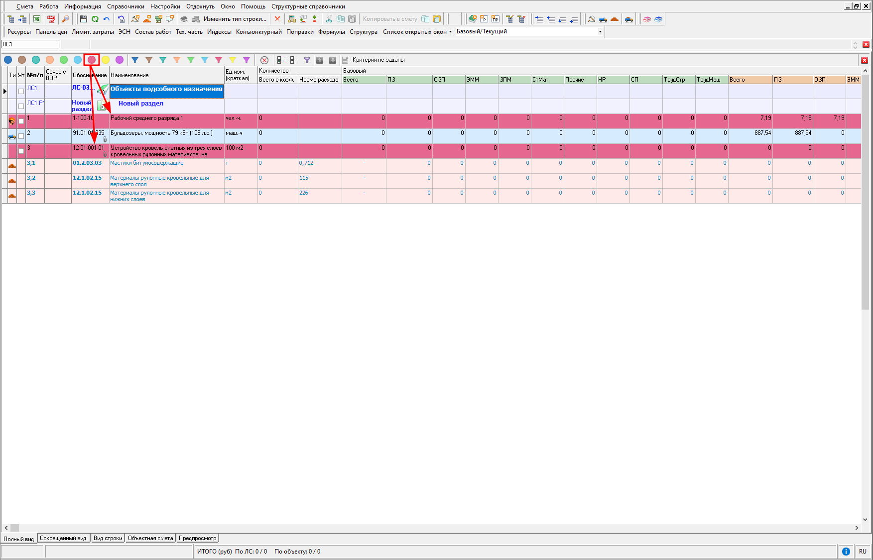
Task: Switch to the Объектная смета tab
Action: click(x=150, y=538)
